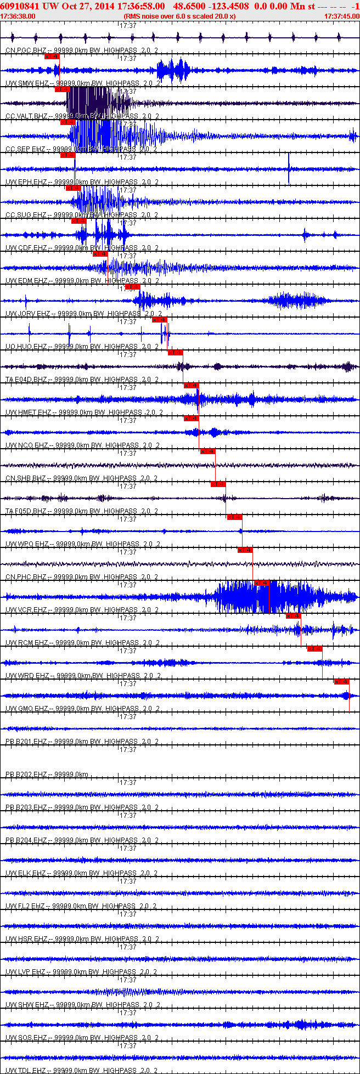This screenshot has width=360, height=1074.
Task: Click the red pick marker on UW.SMW.EHZ trace
Action: (52, 56)
